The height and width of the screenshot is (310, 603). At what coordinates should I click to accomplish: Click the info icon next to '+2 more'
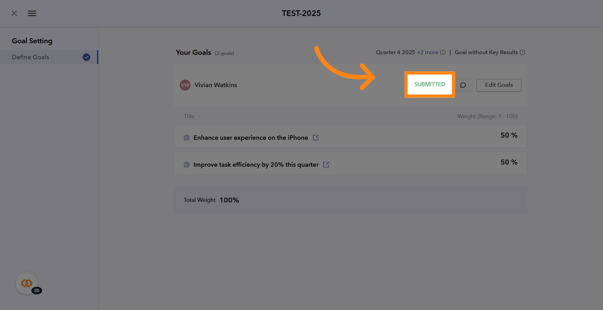click(x=443, y=52)
